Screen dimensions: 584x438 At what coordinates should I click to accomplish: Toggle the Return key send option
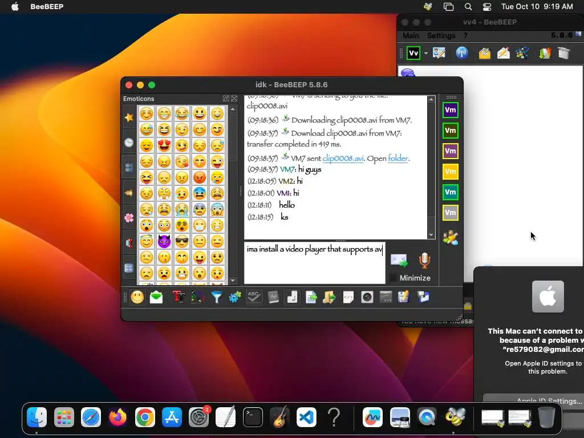[x=292, y=297]
